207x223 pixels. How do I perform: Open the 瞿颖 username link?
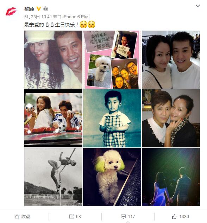[x=29, y=9]
